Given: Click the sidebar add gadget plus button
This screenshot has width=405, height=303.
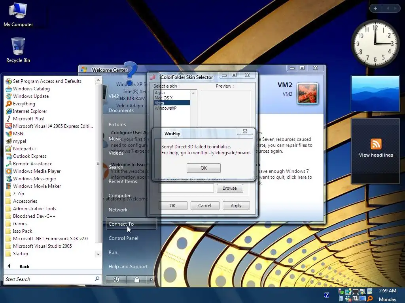Looking at the screenshot, I should click(x=375, y=8).
